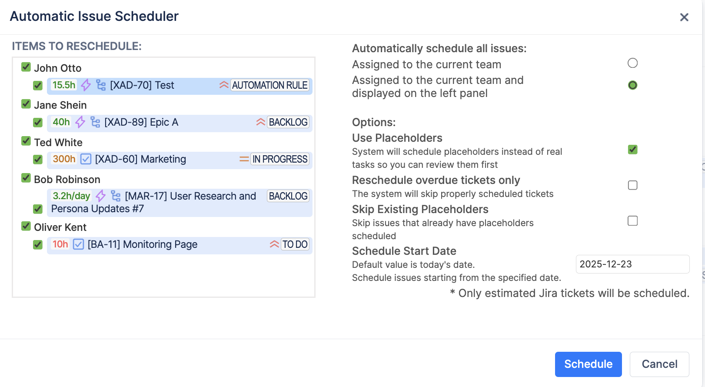Click the task type icon on BA-11 Monitoring Page
The height and width of the screenshot is (387, 705).
point(78,244)
